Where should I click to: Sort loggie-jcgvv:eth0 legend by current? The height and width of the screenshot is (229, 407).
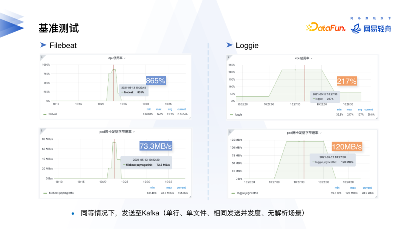(x=367, y=188)
